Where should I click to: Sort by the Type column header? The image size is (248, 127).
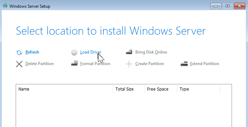click(x=198, y=89)
